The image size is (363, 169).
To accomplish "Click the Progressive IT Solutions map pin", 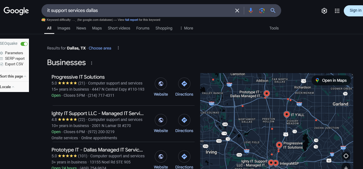I will pos(279,145).
